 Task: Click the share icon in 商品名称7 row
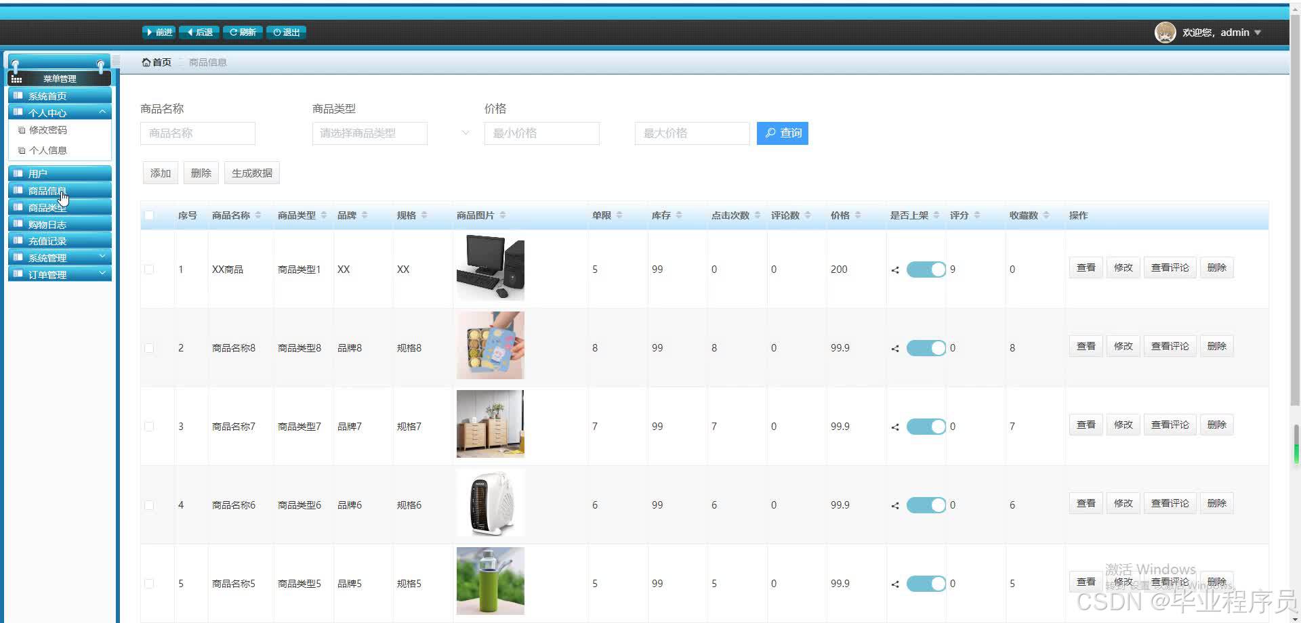pyautogui.click(x=895, y=427)
